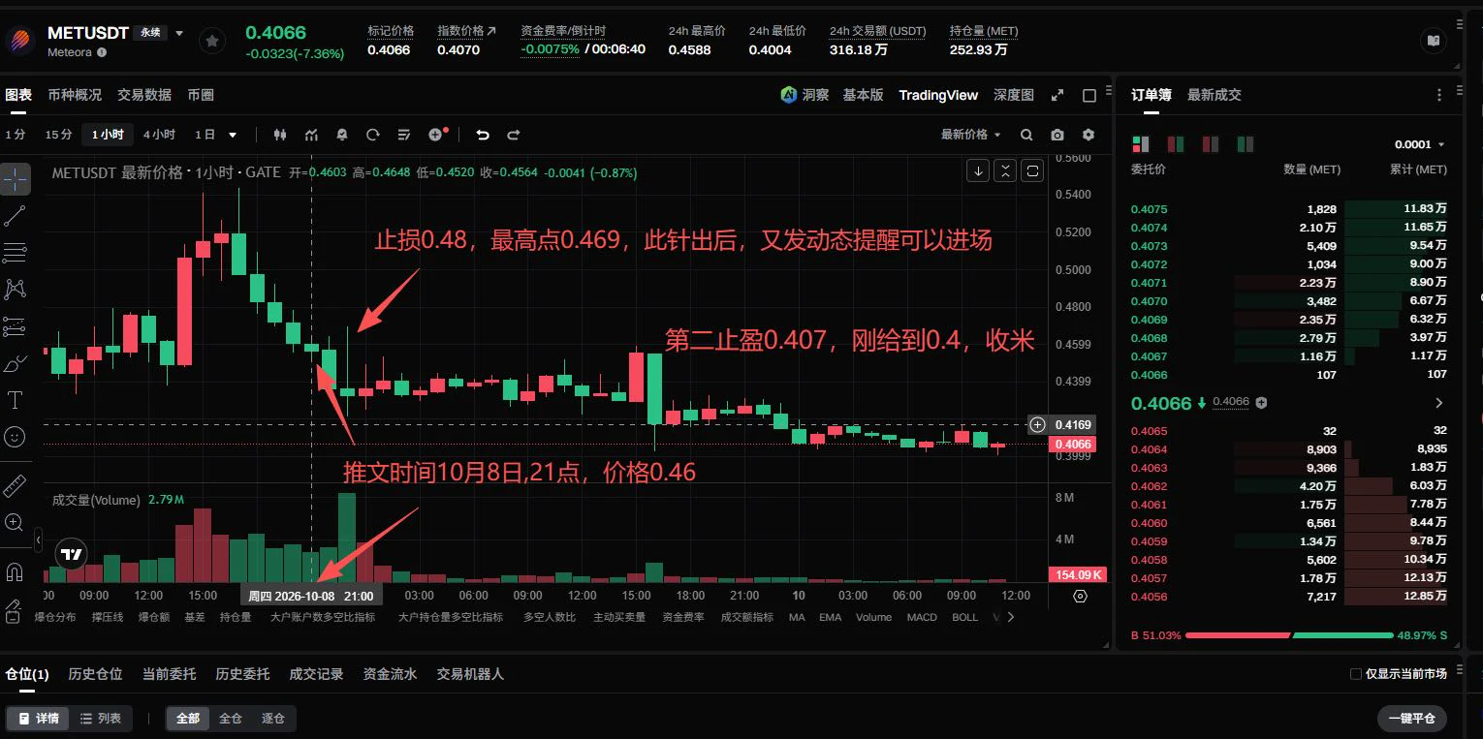Open the indicators panel icon

click(311, 135)
